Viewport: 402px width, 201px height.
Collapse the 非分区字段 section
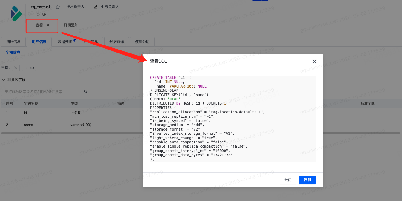pyautogui.click(x=4, y=80)
